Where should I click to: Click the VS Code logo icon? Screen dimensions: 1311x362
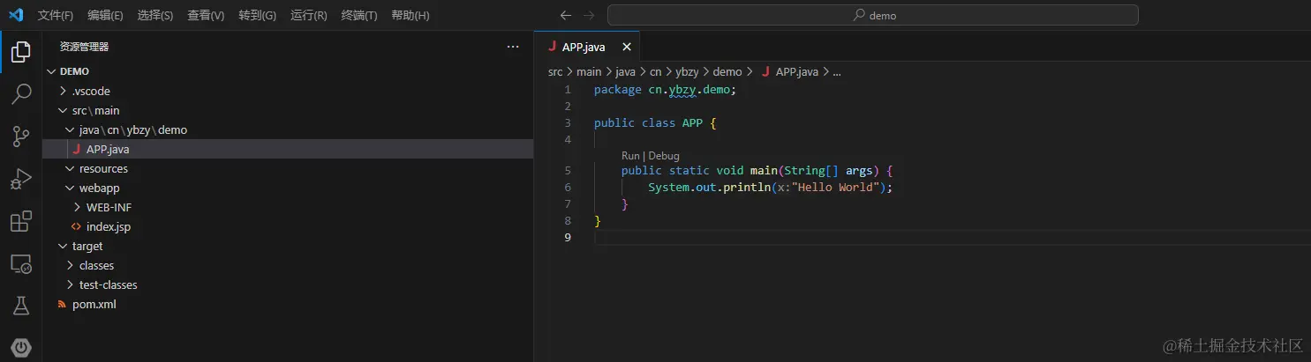click(15, 15)
